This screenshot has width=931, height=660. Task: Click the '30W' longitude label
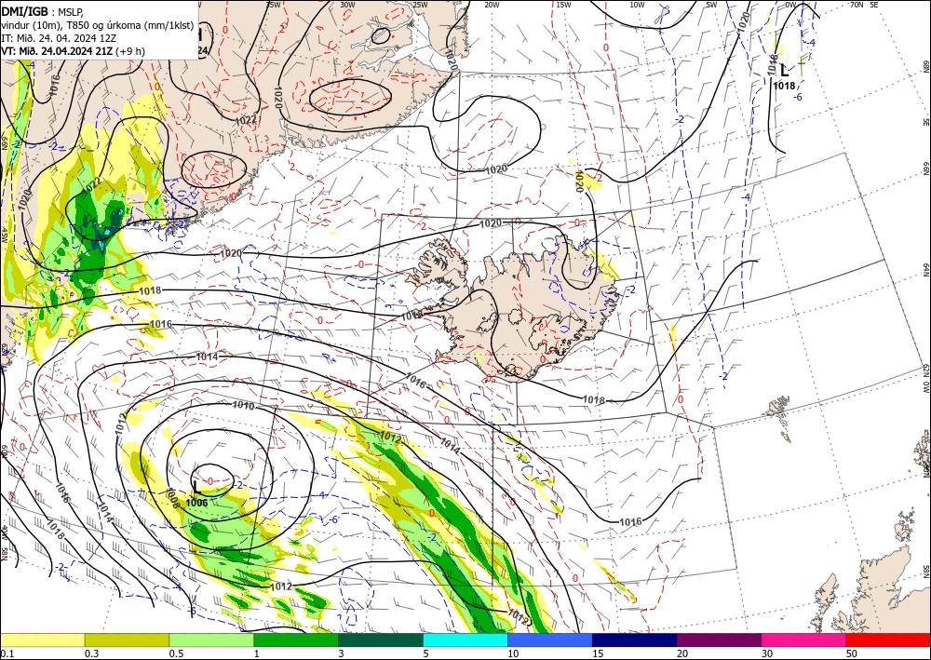[348, 4]
